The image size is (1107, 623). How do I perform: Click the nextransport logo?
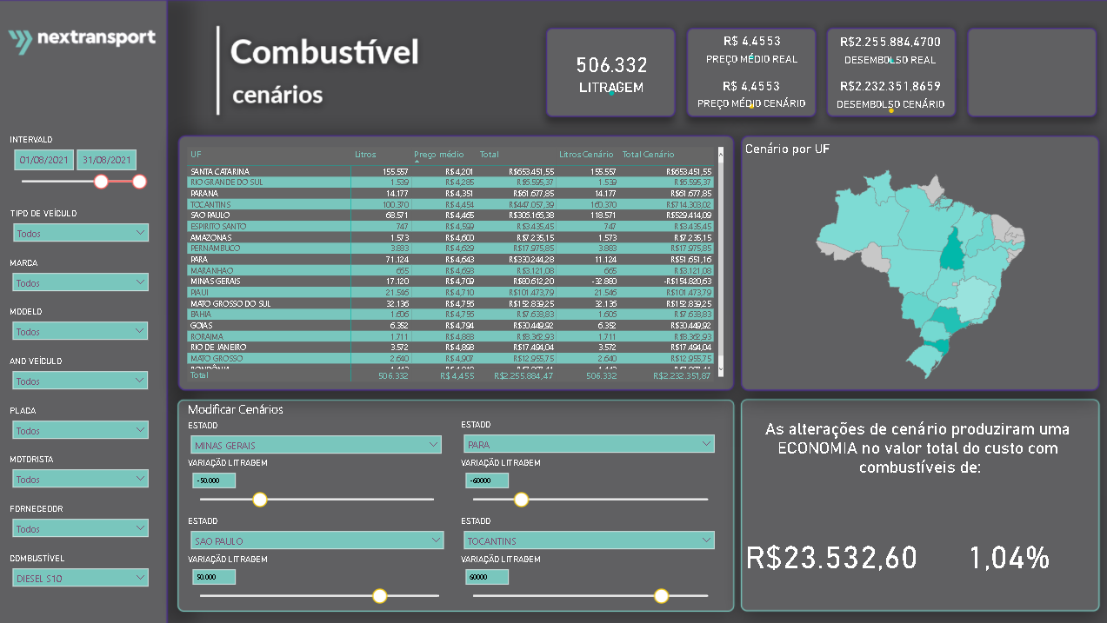[82, 39]
